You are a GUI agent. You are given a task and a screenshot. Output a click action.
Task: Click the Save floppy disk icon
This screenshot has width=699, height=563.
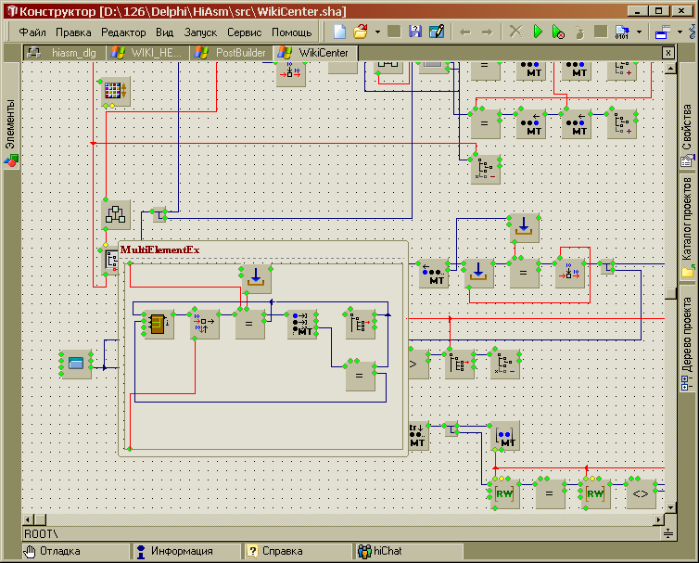415,32
